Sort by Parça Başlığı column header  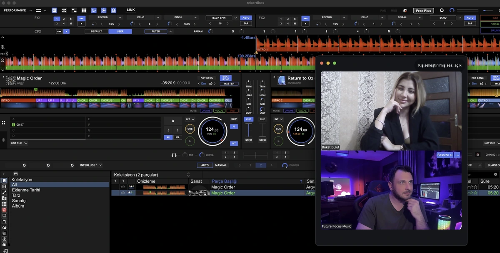point(224,181)
